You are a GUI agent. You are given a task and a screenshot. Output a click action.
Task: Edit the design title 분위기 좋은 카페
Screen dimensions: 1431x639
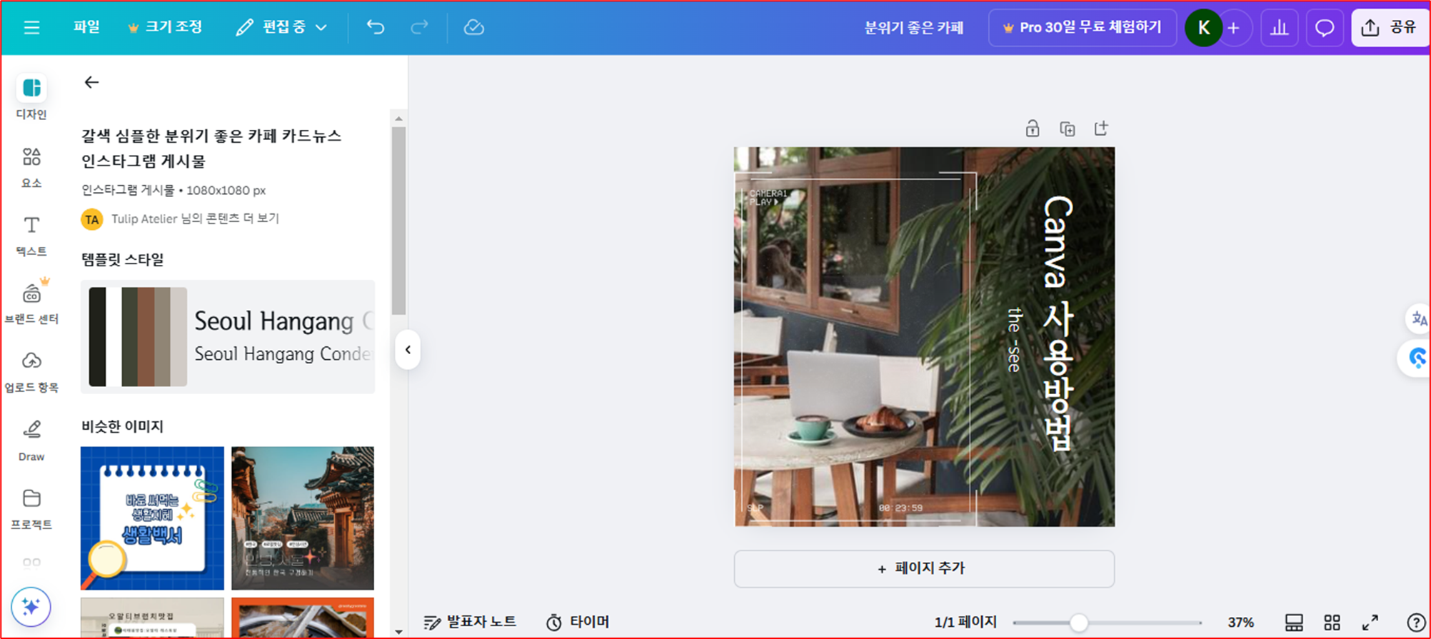pos(914,27)
